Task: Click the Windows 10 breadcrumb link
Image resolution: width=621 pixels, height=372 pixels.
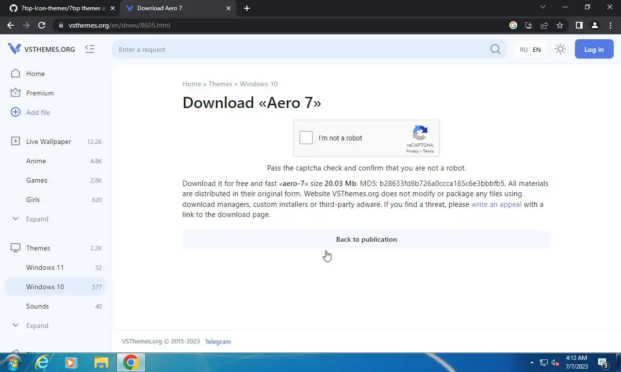Action: click(259, 84)
